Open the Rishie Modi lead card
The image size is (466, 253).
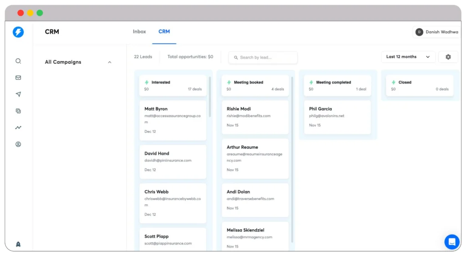255,117
